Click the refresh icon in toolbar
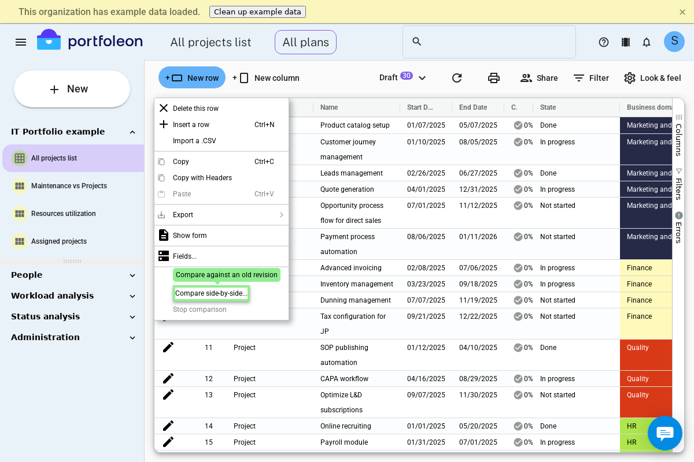This screenshot has width=694, height=462. pyautogui.click(x=457, y=78)
